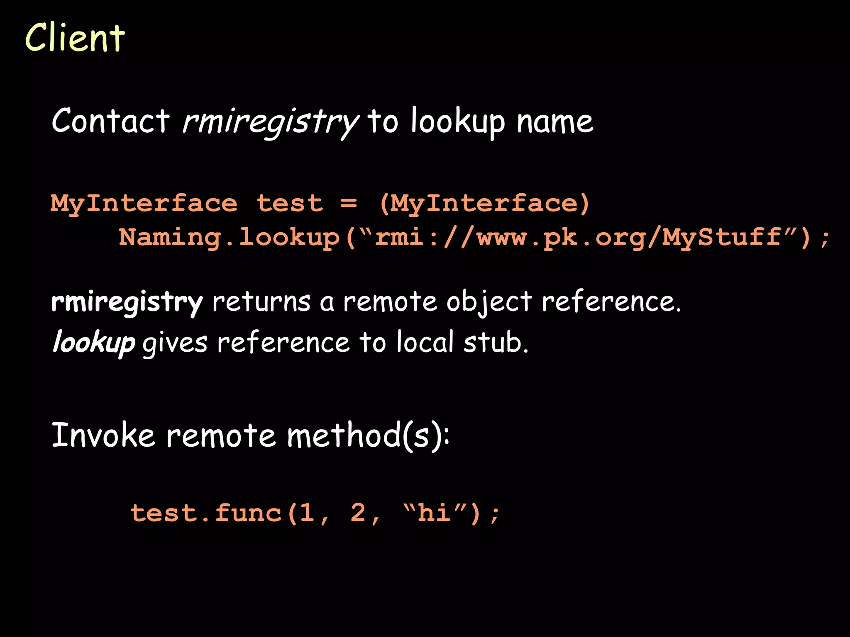Click 'test.func' in the bottom code
The image size is (850, 637).
pos(206,513)
